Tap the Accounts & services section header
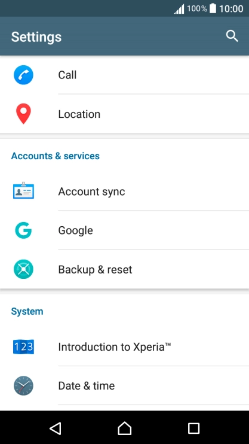 56,156
